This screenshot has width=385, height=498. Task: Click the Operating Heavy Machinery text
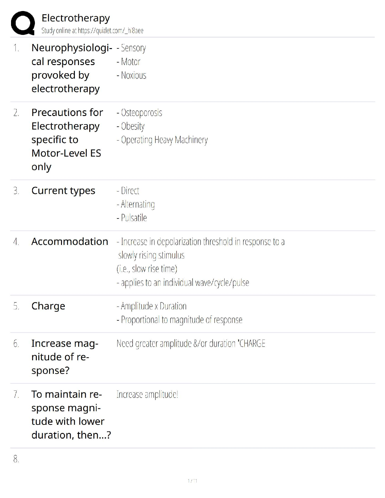pyautogui.click(x=162, y=140)
